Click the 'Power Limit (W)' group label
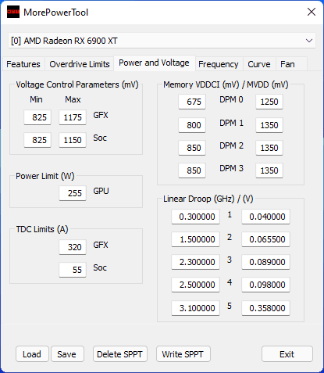 click(x=45, y=176)
